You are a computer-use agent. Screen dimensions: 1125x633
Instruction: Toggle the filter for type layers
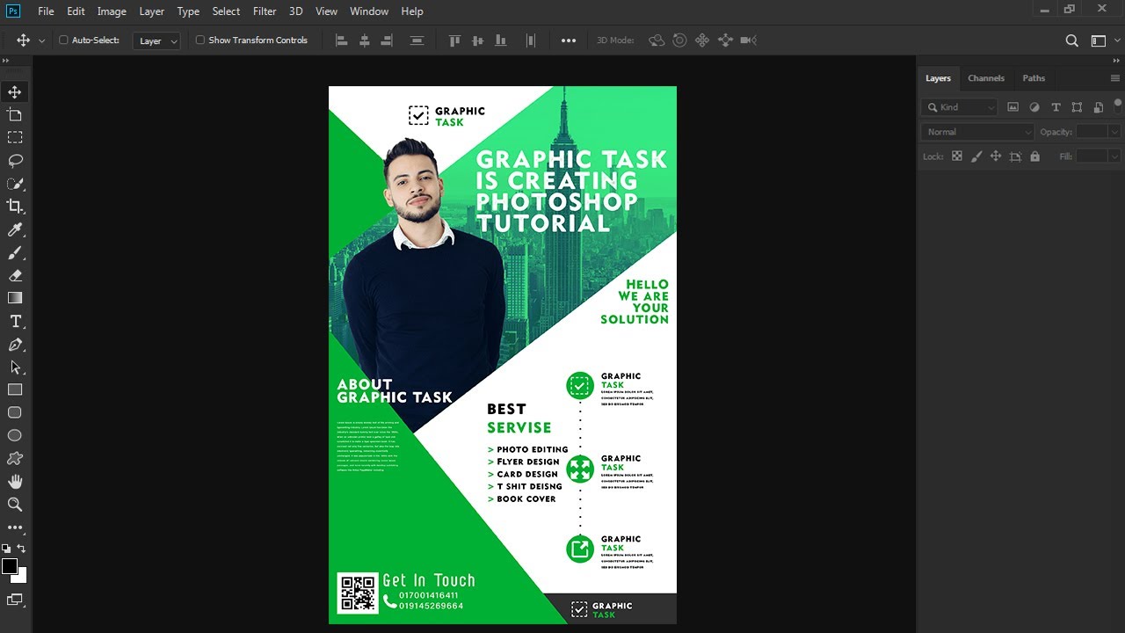coord(1056,107)
